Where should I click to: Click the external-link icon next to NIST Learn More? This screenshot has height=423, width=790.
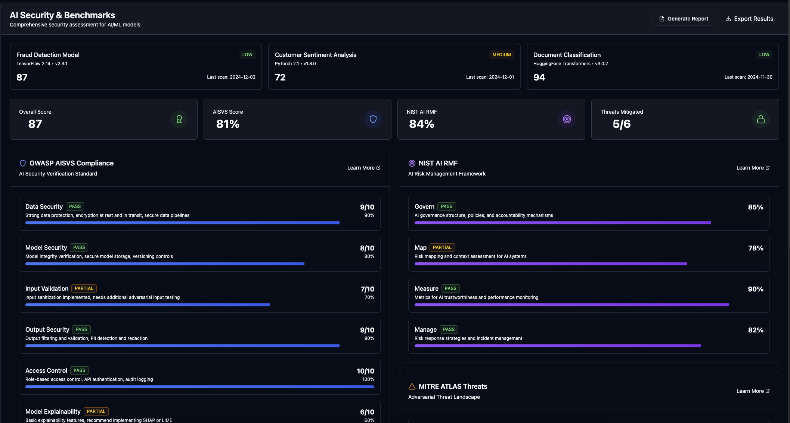pyautogui.click(x=768, y=167)
